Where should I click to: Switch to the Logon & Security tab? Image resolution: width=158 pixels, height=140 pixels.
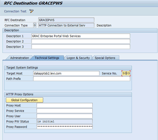[x=78, y=58]
